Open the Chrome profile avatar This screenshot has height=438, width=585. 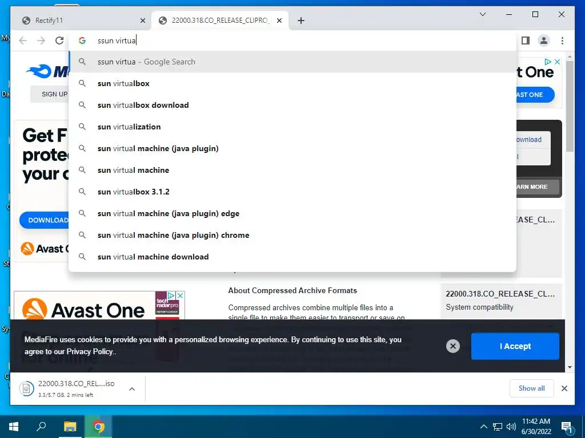click(544, 40)
